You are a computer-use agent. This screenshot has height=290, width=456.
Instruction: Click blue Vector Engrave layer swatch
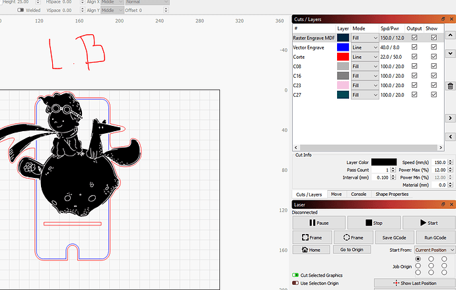click(343, 47)
